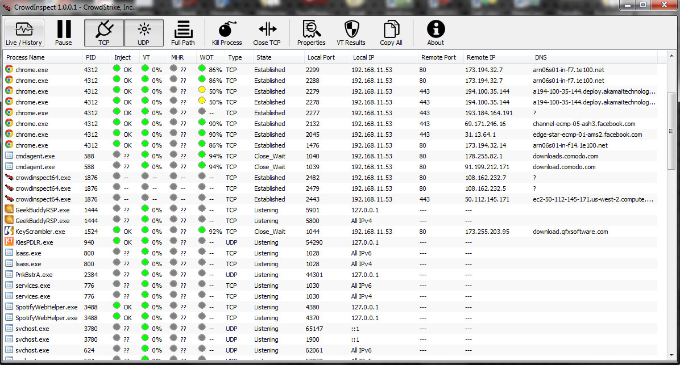
Task: Click chrome icon on local port 2299 row
Action: click(9, 69)
